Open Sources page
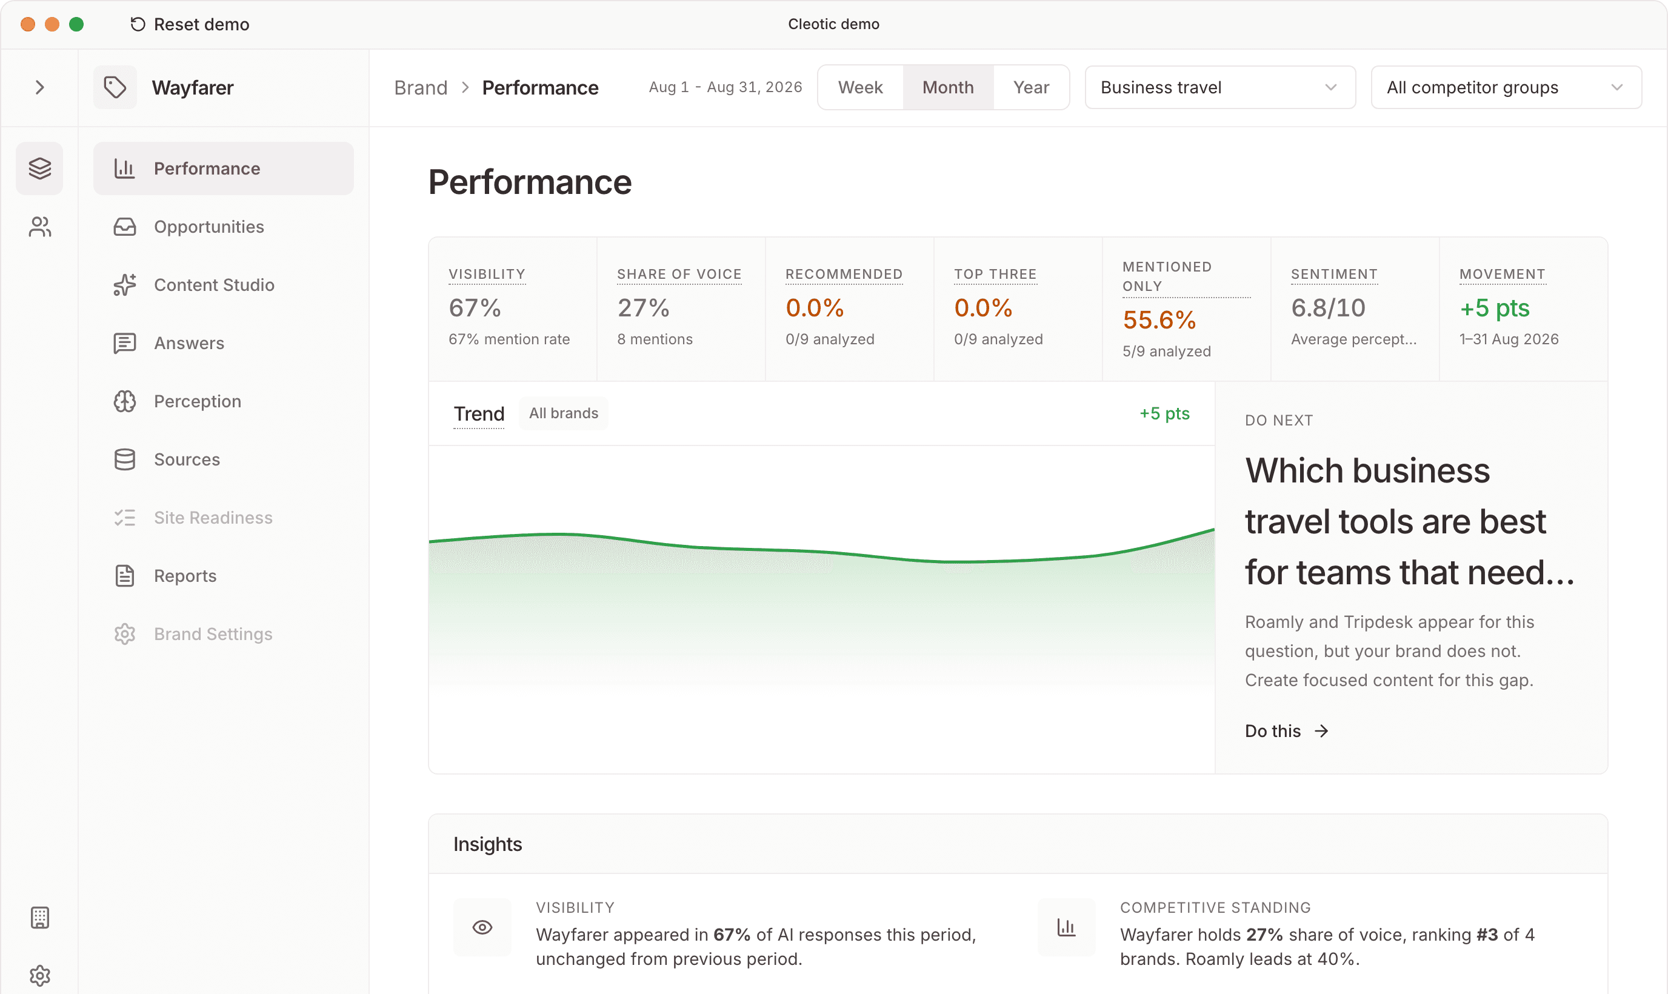 click(224, 459)
